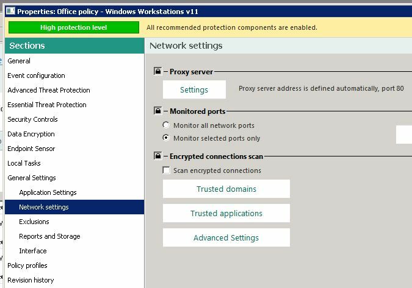Click the Proxy server group title
Viewport: 412px width, 288px height.
click(x=191, y=71)
